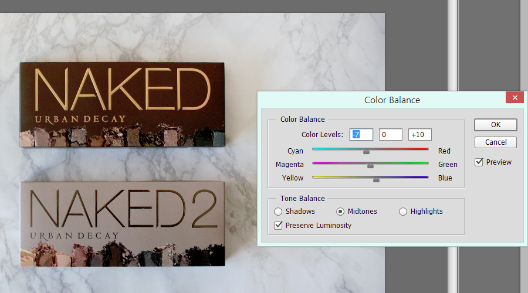The width and height of the screenshot is (528, 293).
Task: Disable Preserve Luminosity checkbox
Action: pyautogui.click(x=279, y=225)
